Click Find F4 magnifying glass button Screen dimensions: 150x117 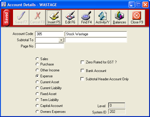click(x=86, y=17)
